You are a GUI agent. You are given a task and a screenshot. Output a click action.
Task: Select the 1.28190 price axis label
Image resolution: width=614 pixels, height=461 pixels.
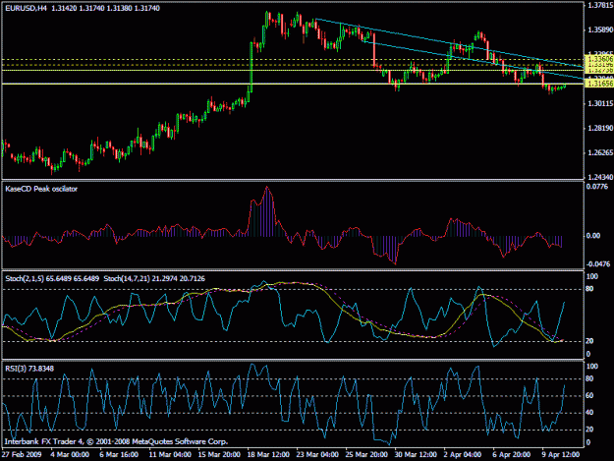600,128
